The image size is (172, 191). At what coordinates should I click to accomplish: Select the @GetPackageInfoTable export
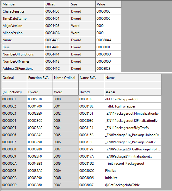click(x=133, y=185)
